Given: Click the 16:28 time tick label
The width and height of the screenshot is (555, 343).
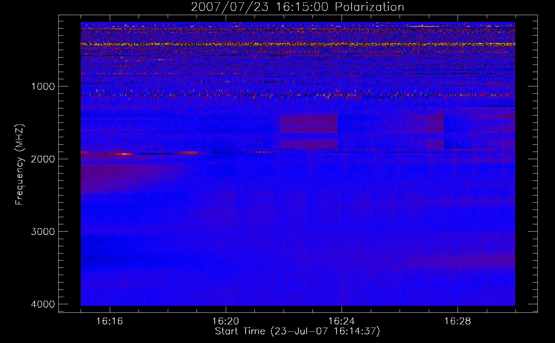Looking at the screenshot, I should point(458,321).
